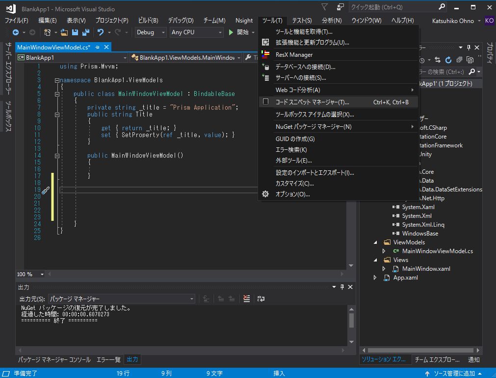This screenshot has width=496, height=378.
Task: Choose GUID の作成 menu entry
Action: 339,139
